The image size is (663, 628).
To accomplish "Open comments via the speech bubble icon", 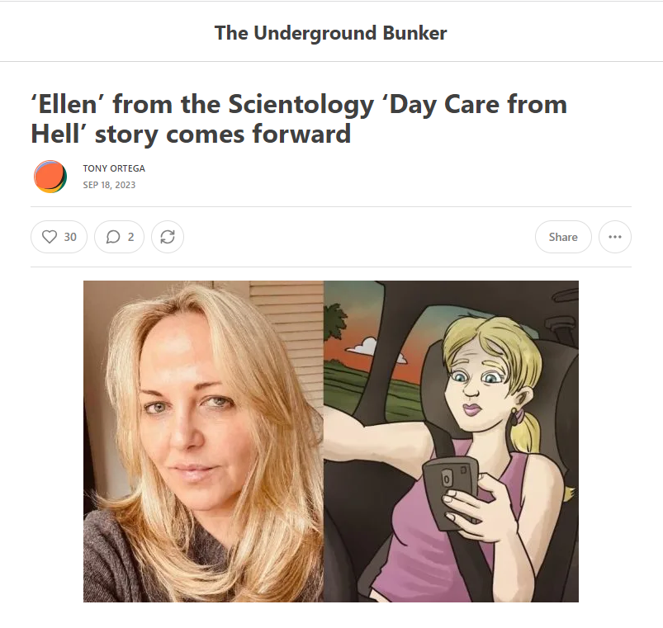I will 113,237.
